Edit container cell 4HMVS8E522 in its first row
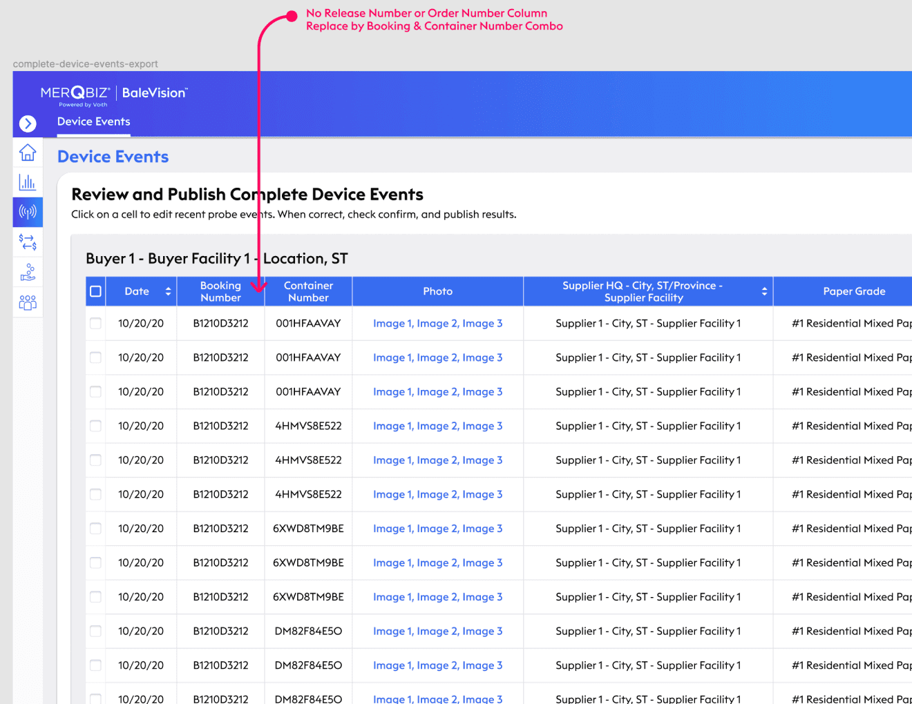The width and height of the screenshot is (912, 704). point(309,426)
